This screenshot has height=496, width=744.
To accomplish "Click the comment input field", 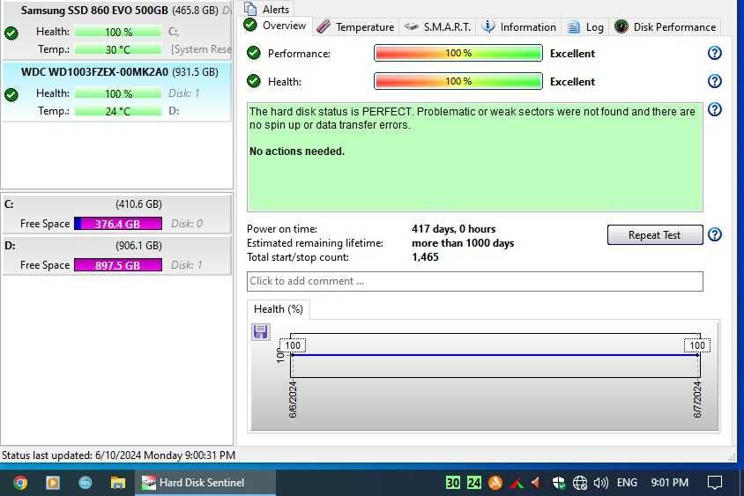I will pyautogui.click(x=474, y=281).
